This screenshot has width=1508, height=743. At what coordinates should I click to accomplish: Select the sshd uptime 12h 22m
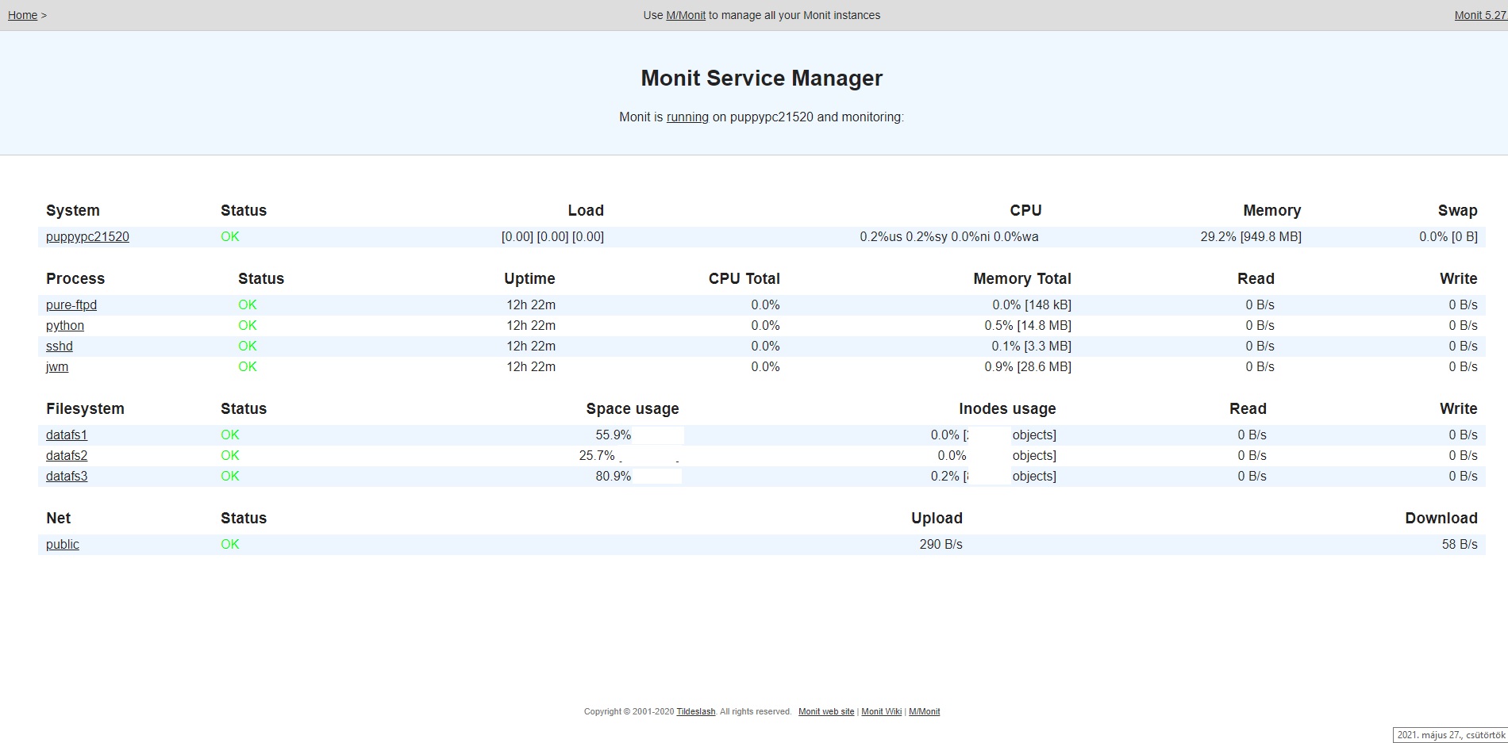(531, 346)
